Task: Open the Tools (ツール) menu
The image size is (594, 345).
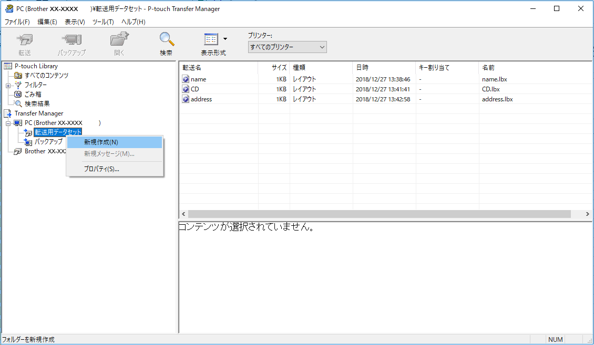Action: point(103,22)
